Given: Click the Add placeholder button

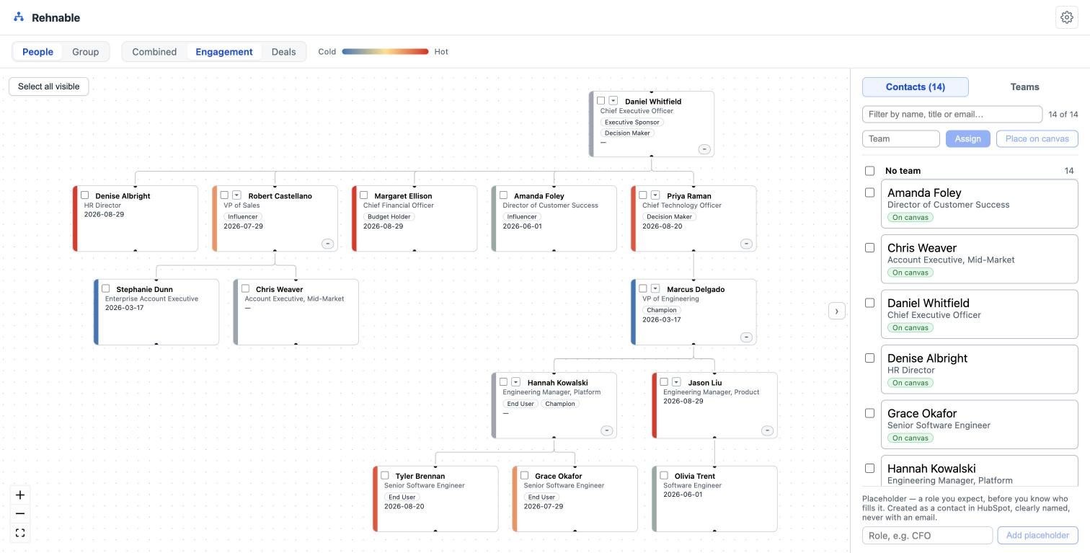Looking at the screenshot, I should click(1037, 536).
